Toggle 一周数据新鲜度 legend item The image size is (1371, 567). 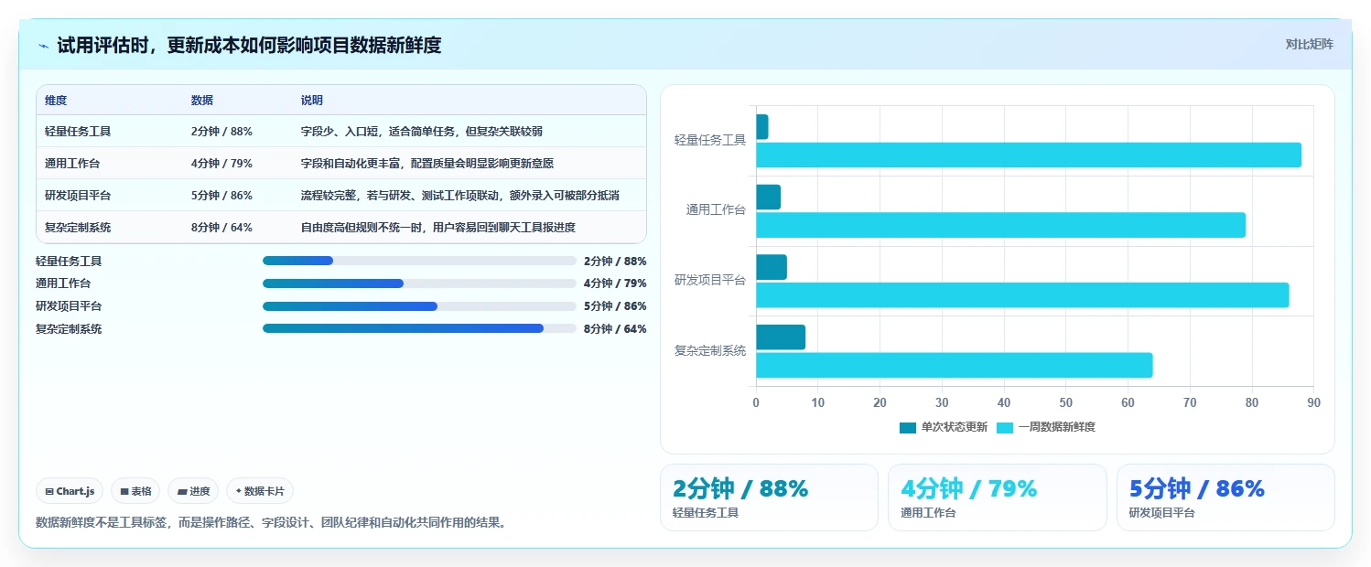coord(1046,427)
